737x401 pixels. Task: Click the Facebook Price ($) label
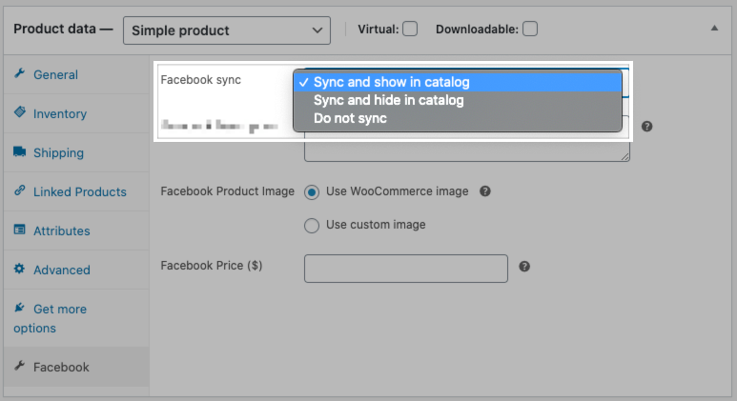(x=212, y=266)
